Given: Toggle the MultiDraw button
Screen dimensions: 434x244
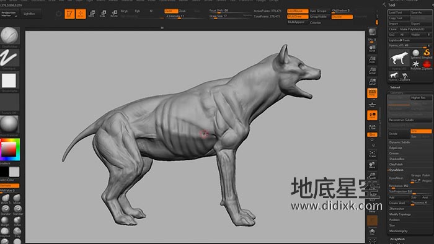Looking at the screenshot, I should [298, 17].
